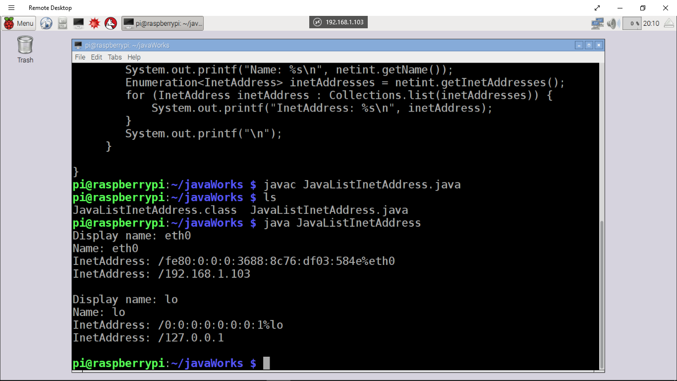Open the File Manager icon
677x381 pixels.
tap(61, 23)
